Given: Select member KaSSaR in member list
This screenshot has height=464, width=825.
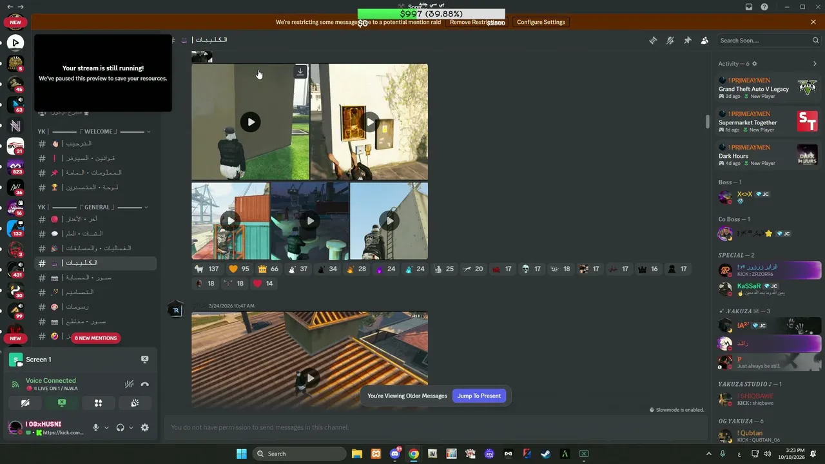Looking at the screenshot, I should 769,289.
